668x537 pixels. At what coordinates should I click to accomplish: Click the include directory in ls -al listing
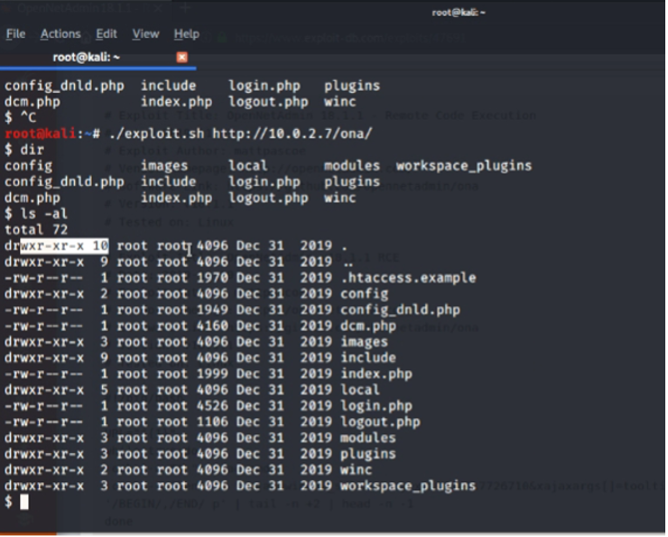[x=368, y=357]
